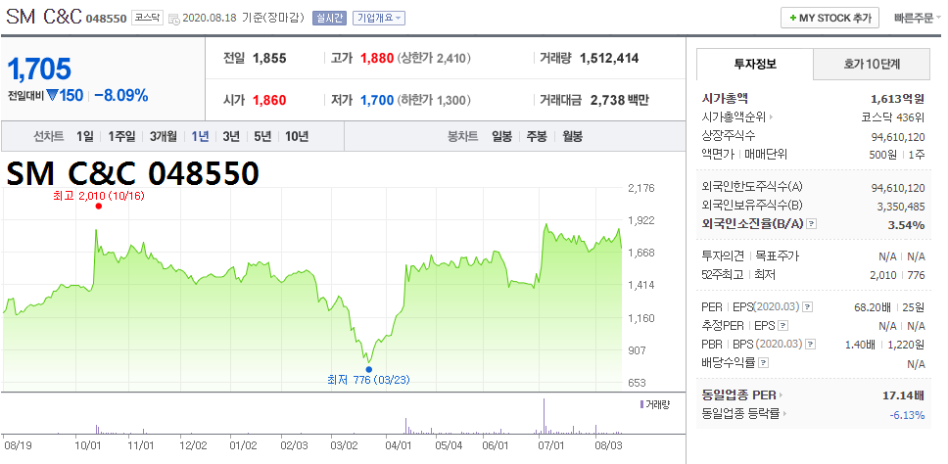This screenshot has width=948, height=464.
Task: Click the help icon beside 추정PER EPS
Action: coord(783,326)
